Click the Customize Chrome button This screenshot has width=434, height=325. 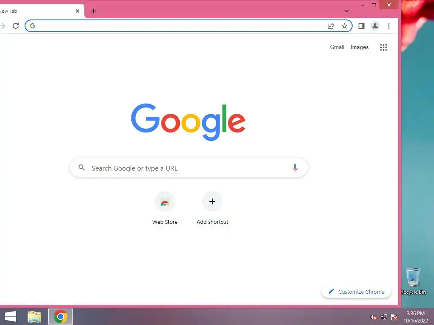click(x=356, y=292)
